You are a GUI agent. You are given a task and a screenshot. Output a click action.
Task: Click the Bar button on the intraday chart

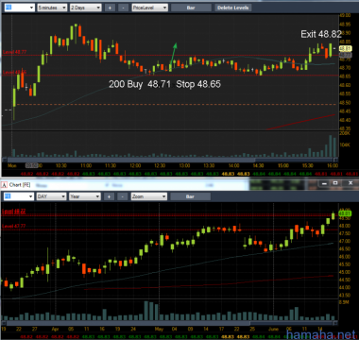(191, 8)
